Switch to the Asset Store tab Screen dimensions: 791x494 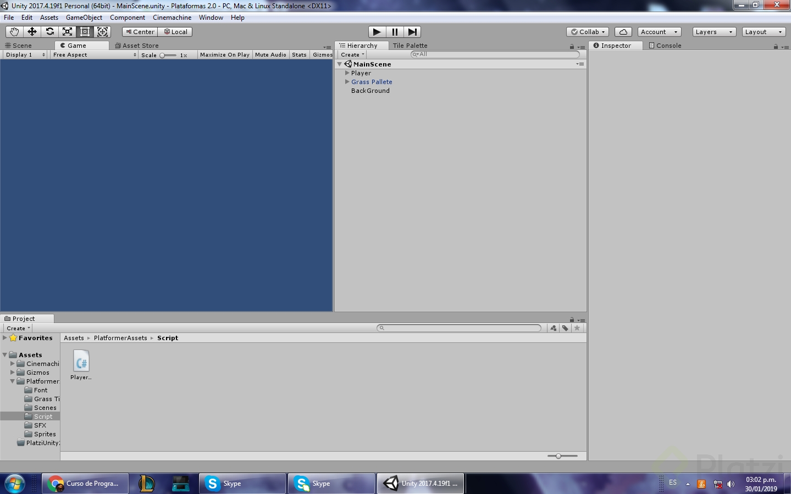click(x=137, y=46)
